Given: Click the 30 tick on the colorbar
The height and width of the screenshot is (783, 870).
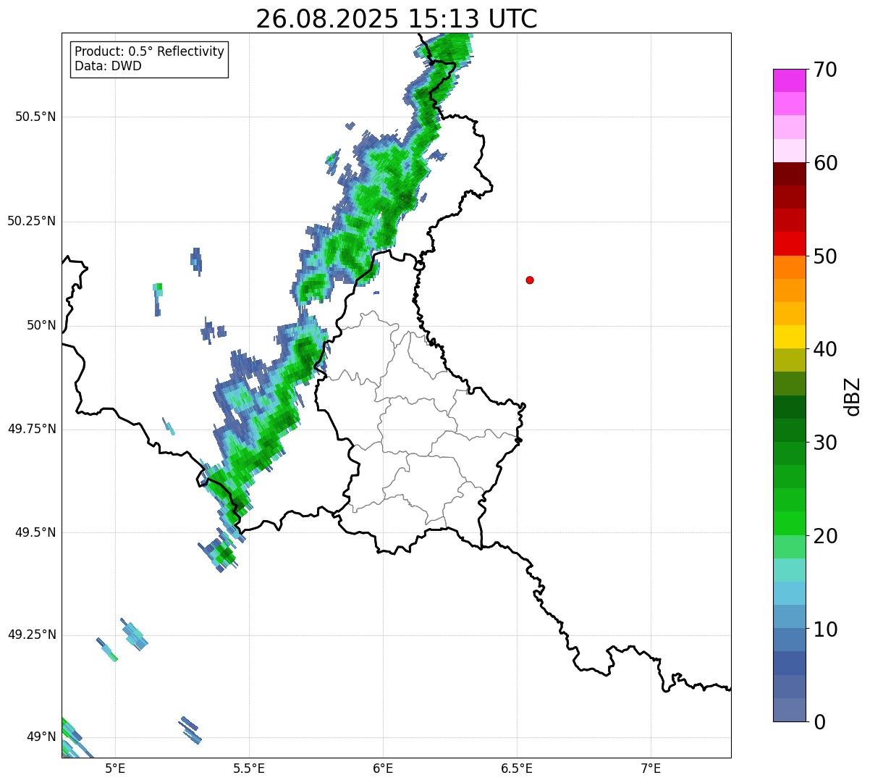Looking at the screenshot, I should click(x=824, y=443).
